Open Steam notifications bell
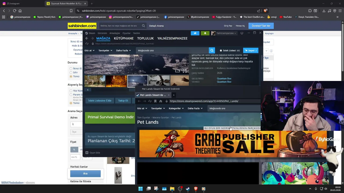This screenshot has width=344, height=193. (205, 33)
